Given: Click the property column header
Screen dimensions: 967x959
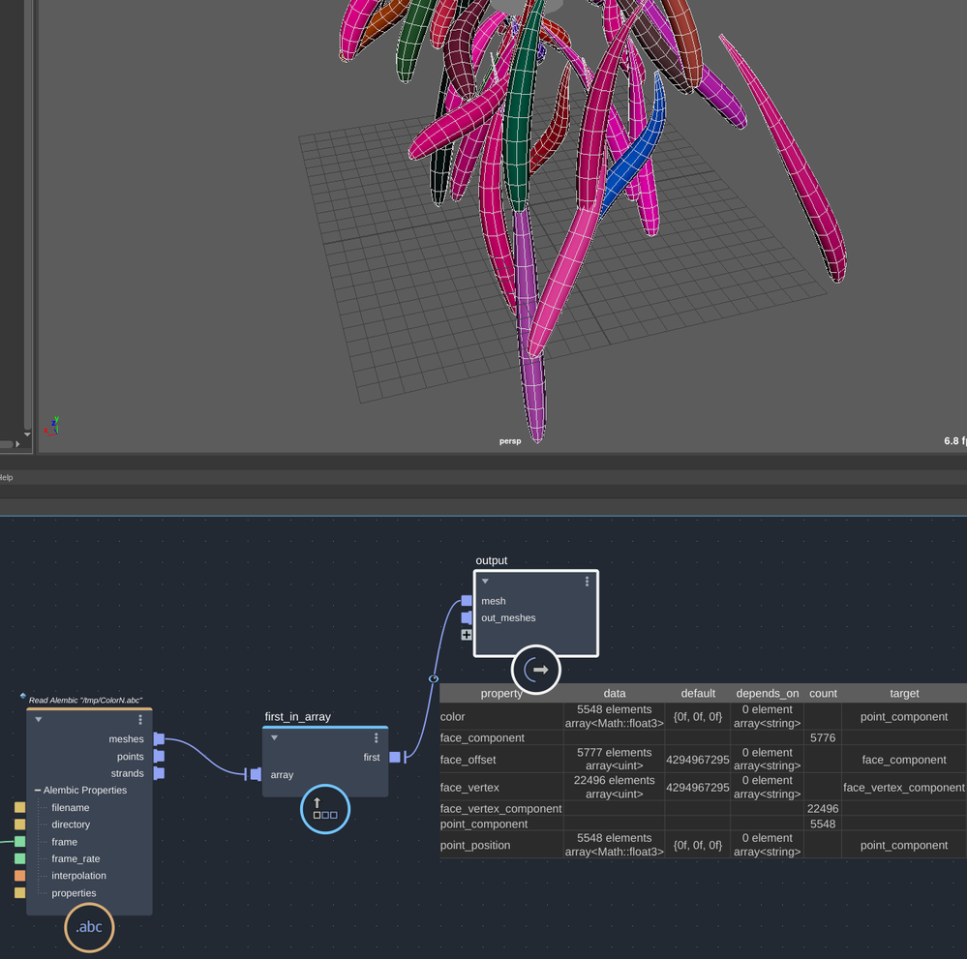Looking at the screenshot, I should click(500, 693).
